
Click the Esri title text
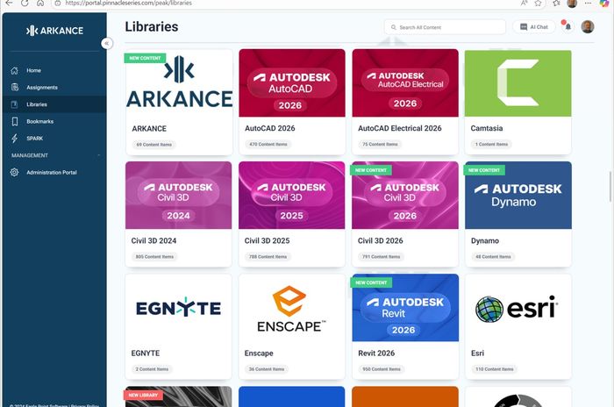pos(477,353)
